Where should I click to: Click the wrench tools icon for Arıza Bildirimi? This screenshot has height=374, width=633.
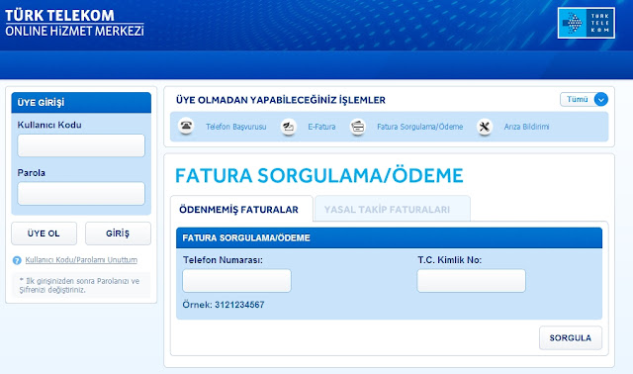[485, 127]
